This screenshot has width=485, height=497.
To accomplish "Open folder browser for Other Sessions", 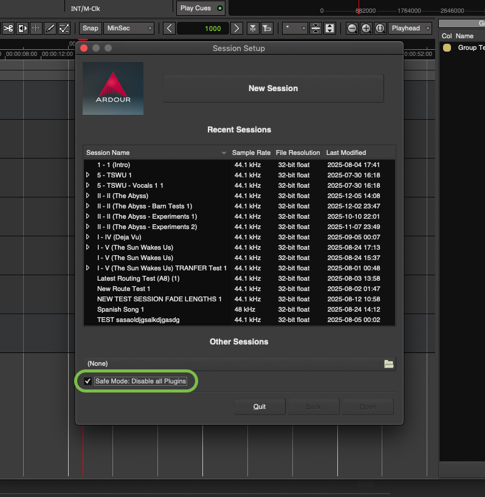I will 388,364.
